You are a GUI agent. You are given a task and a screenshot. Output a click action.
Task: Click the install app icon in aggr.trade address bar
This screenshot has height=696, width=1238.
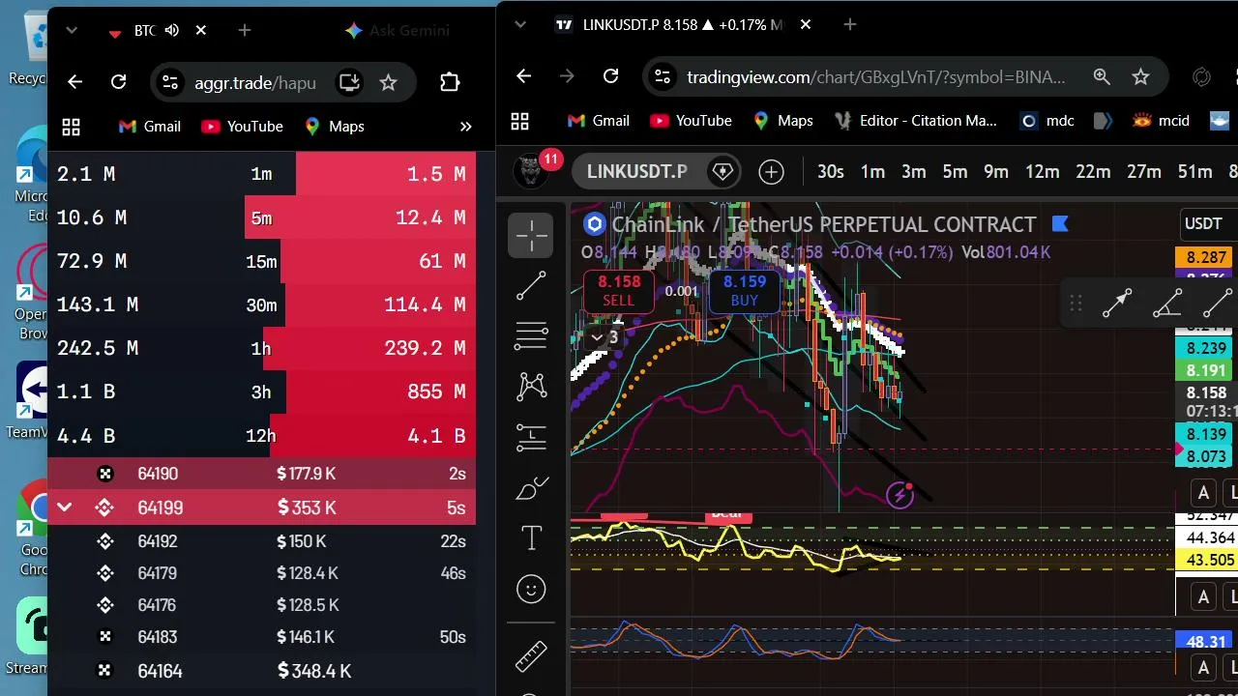348,82
